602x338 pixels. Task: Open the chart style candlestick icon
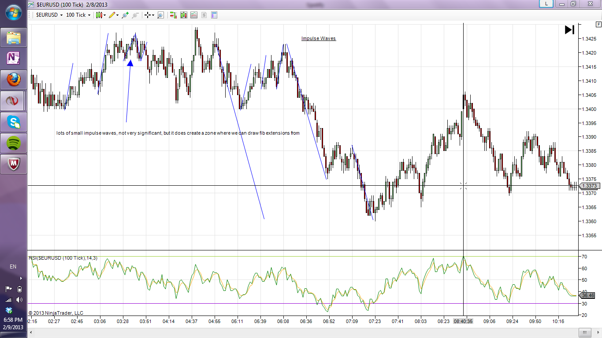[99, 15]
